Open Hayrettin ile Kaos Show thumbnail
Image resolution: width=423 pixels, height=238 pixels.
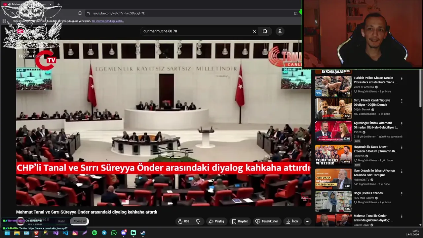[333, 155]
